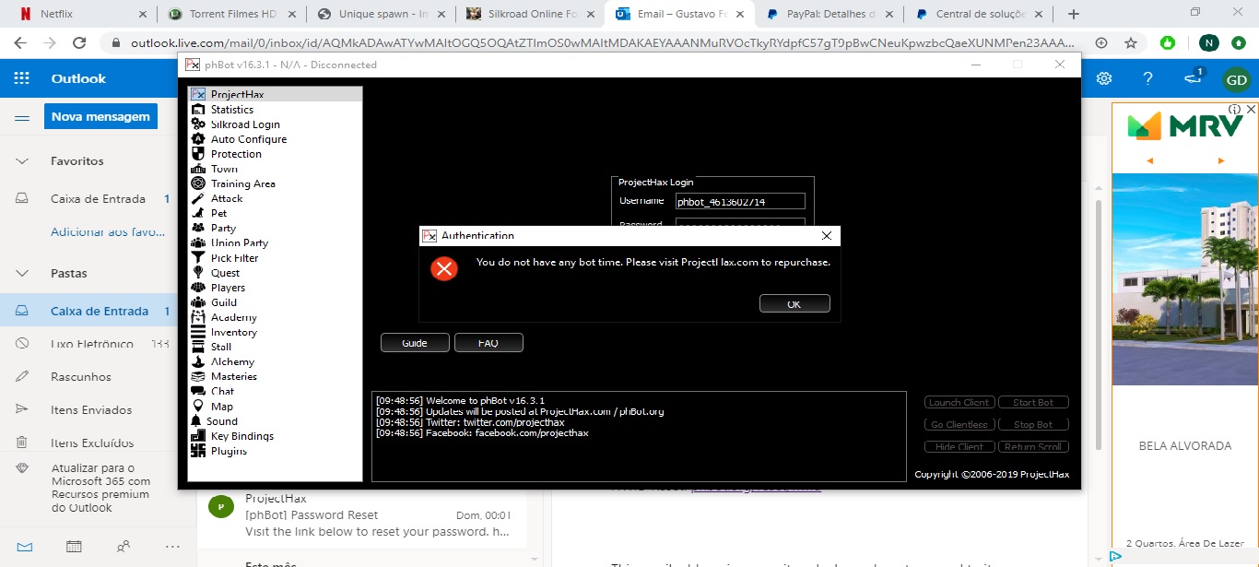Image resolution: width=1259 pixels, height=567 pixels.
Task: Open Pick Filter funnel icon entry
Action: (x=197, y=258)
